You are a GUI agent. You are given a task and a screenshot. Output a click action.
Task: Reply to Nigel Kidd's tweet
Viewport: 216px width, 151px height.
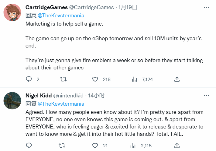pyautogui.click(x=29, y=146)
